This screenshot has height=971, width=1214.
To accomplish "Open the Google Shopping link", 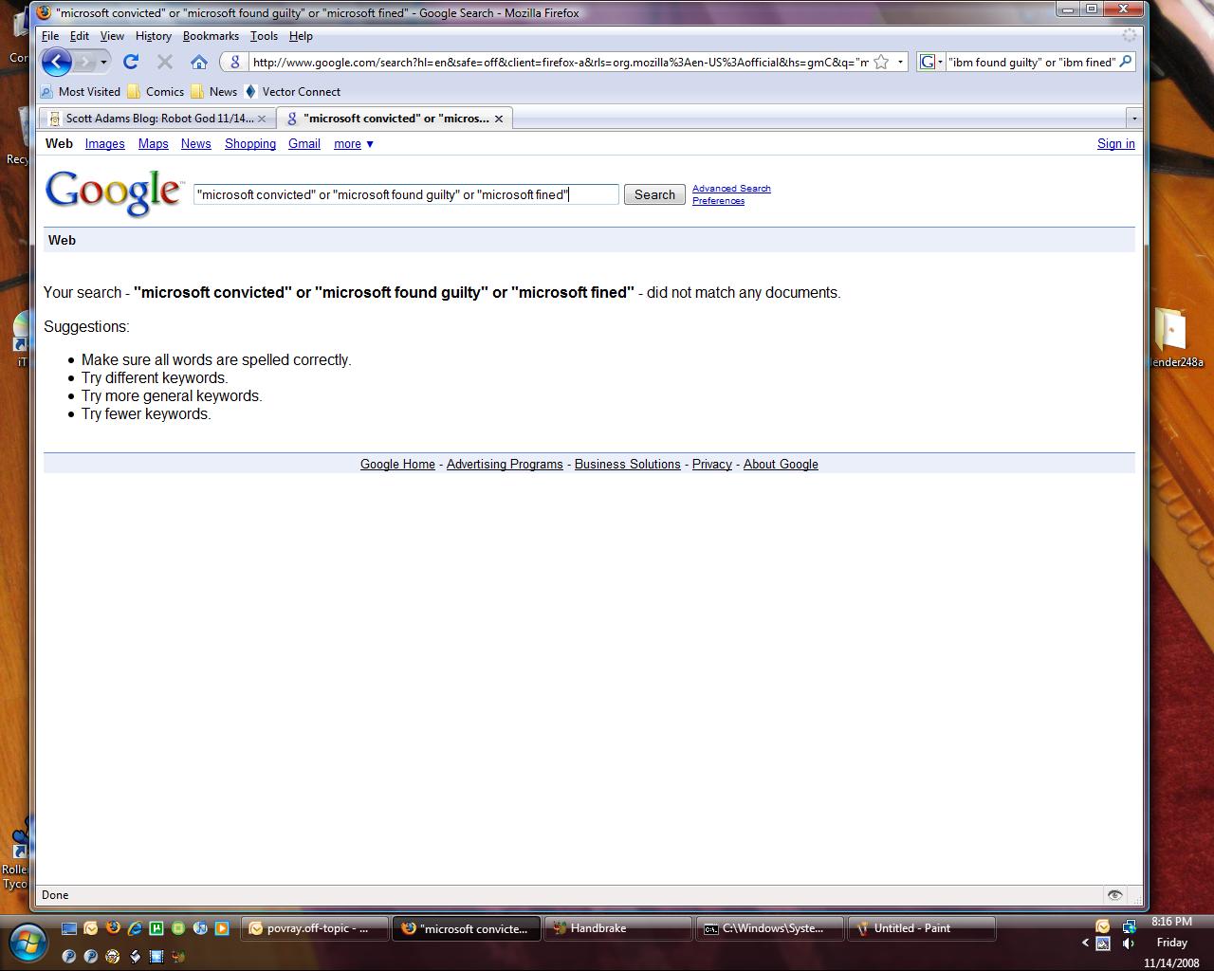I will pos(250,144).
